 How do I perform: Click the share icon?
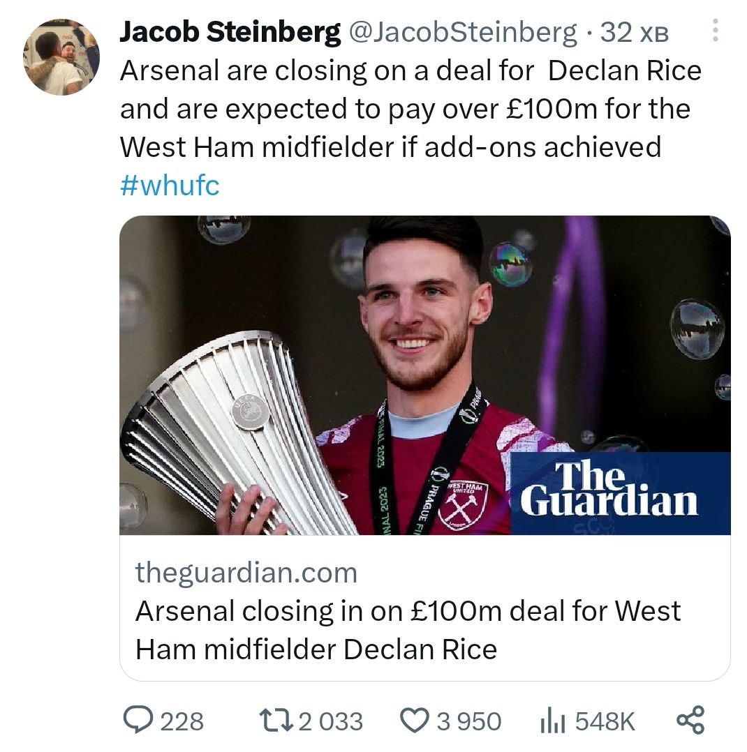(691, 720)
